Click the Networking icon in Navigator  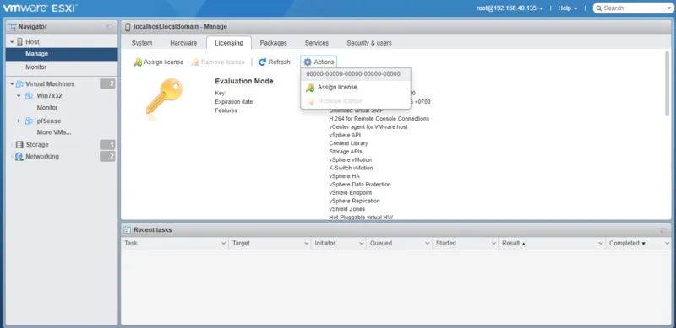pos(19,157)
